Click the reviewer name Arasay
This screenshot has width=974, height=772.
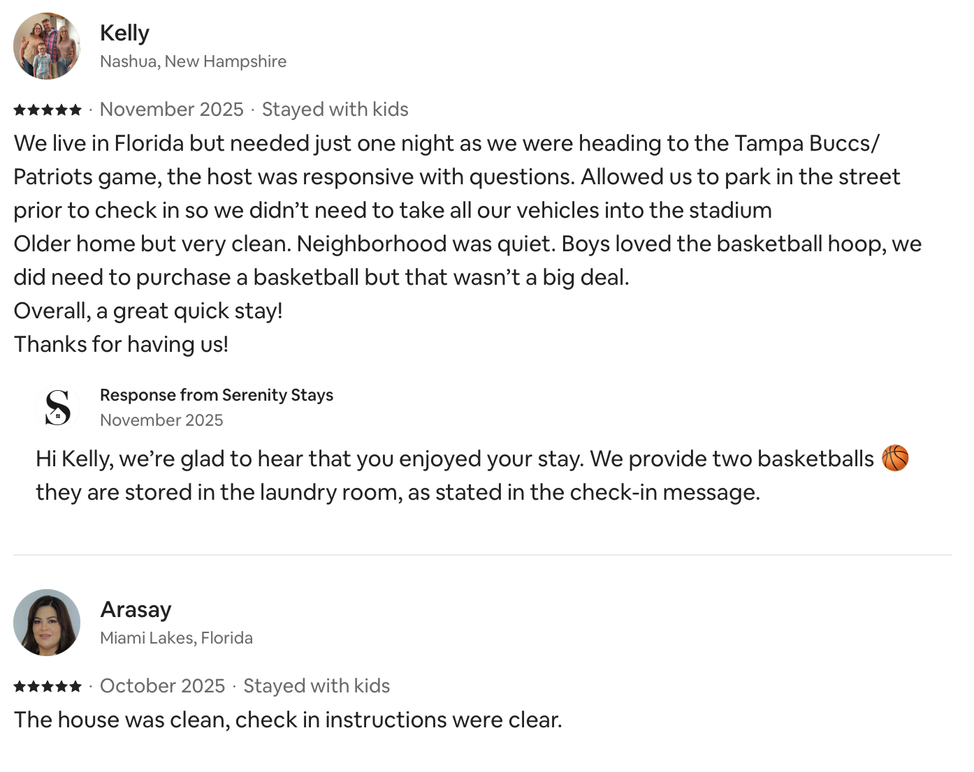(x=136, y=609)
